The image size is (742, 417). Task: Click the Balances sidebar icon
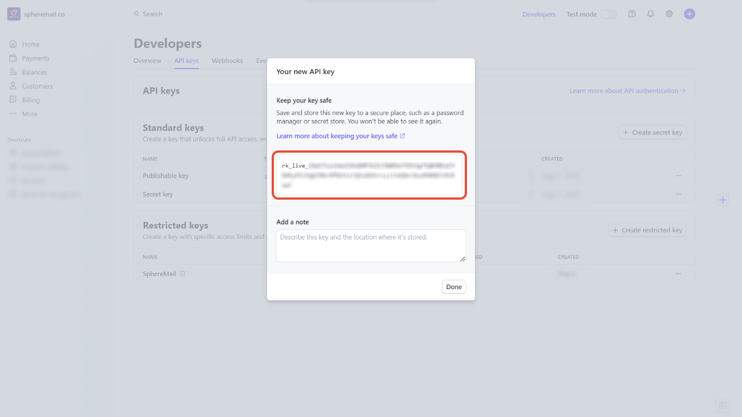point(13,72)
